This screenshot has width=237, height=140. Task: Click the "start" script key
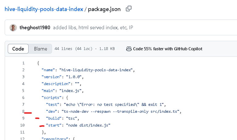pos(54,125)
